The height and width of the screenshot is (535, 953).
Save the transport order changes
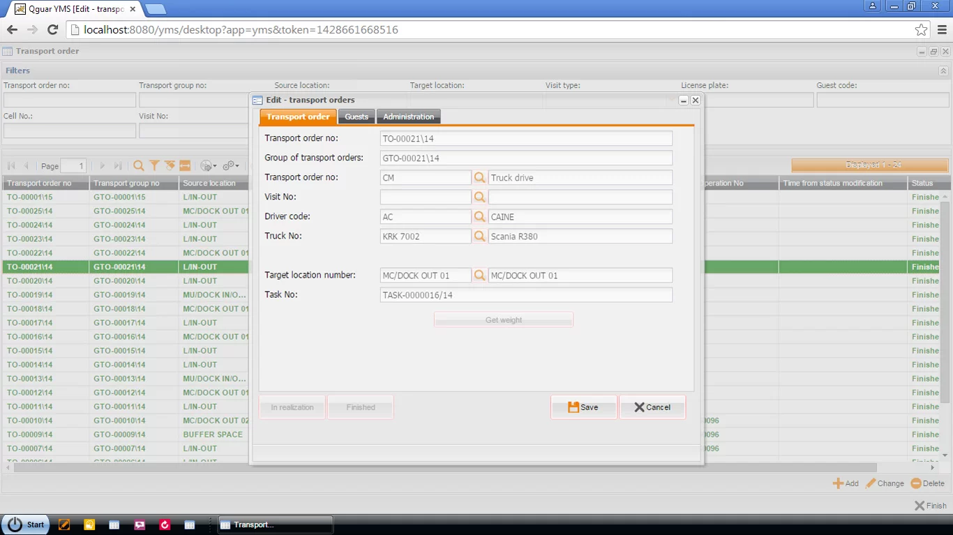coord(583,407)
